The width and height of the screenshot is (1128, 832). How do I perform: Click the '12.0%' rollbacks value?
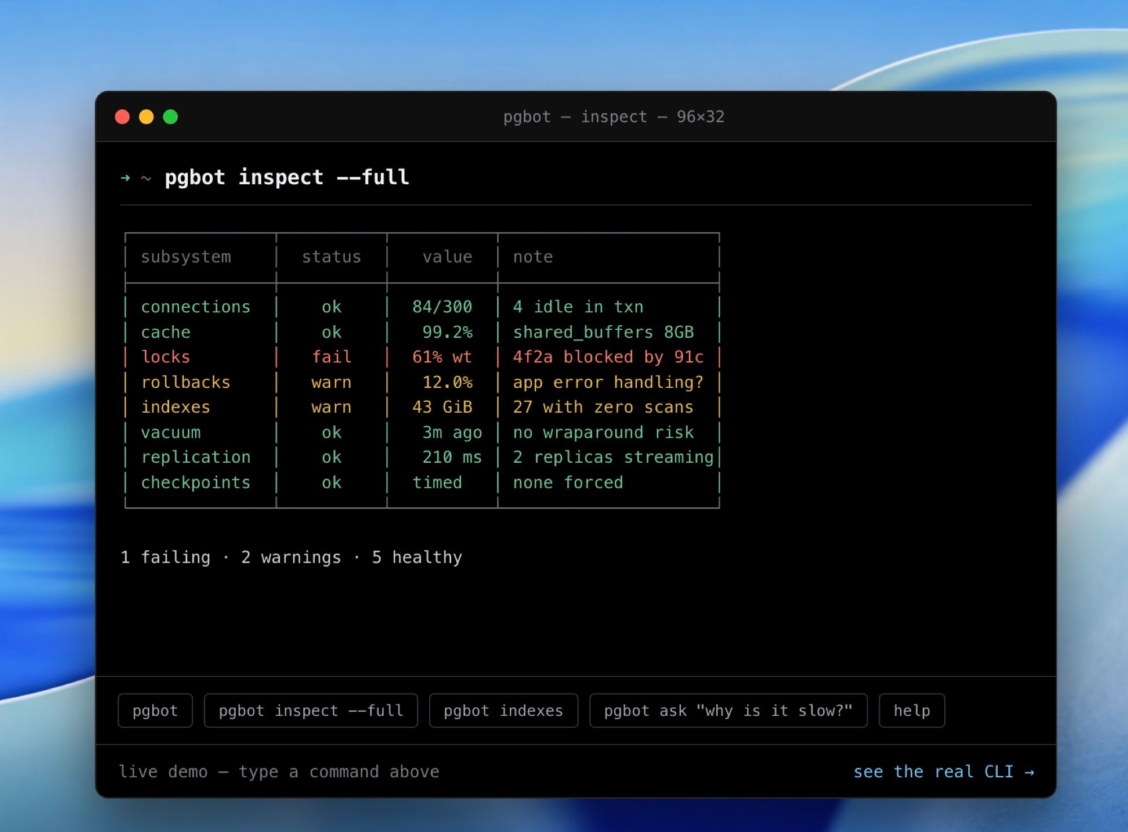(x=447, y=382)
